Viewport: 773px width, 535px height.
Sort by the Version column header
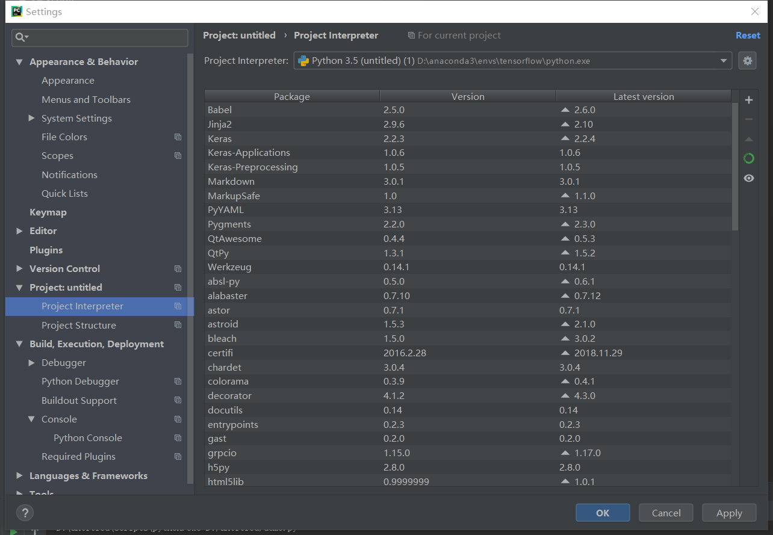pyautogui.click(x=468, y=96)
